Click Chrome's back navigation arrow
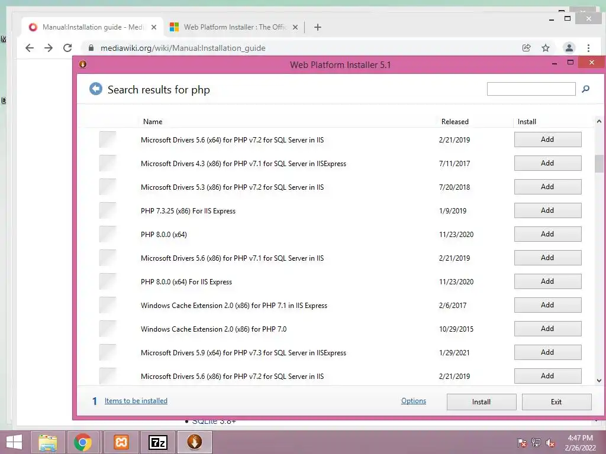The image size is (606, 454). click(x=30, y=48)
